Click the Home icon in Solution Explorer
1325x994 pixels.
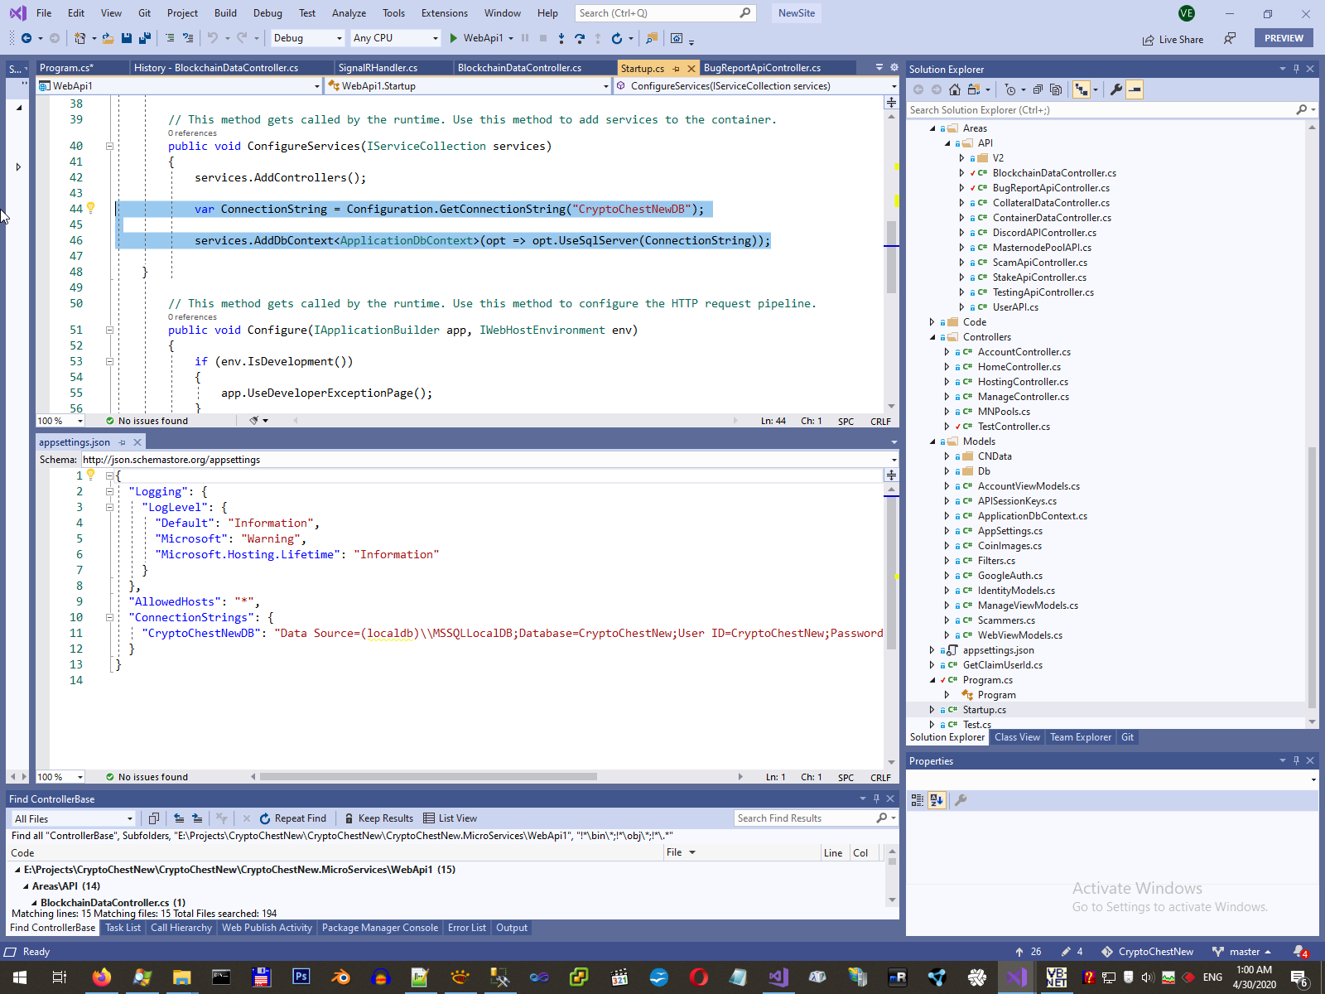955,89
